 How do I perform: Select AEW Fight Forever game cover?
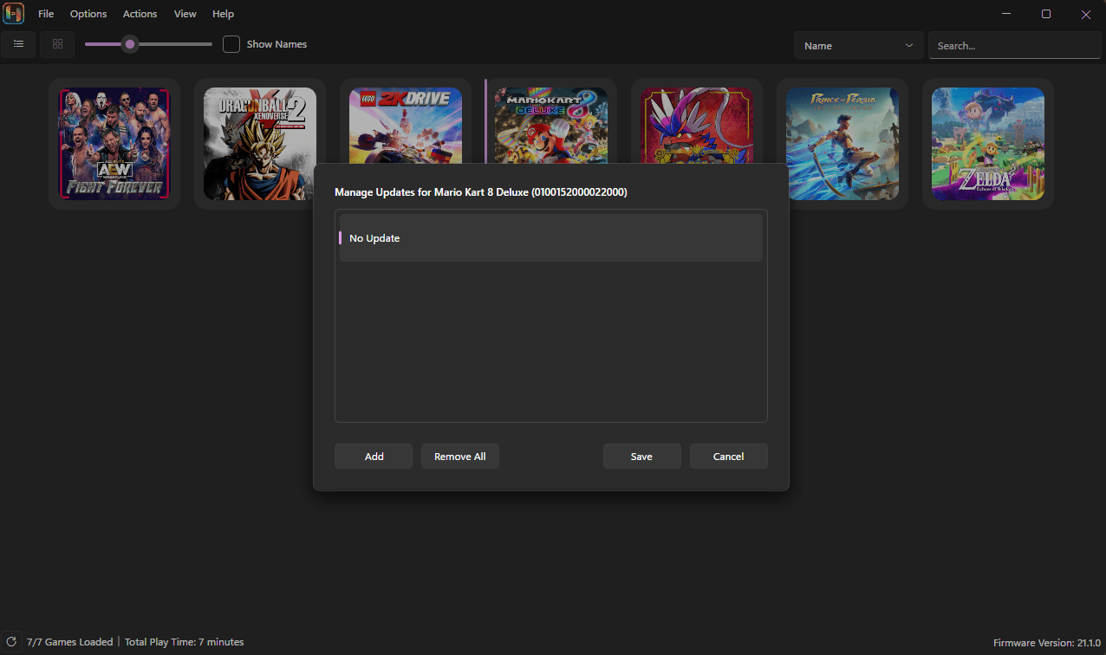(x=114, y=144)
